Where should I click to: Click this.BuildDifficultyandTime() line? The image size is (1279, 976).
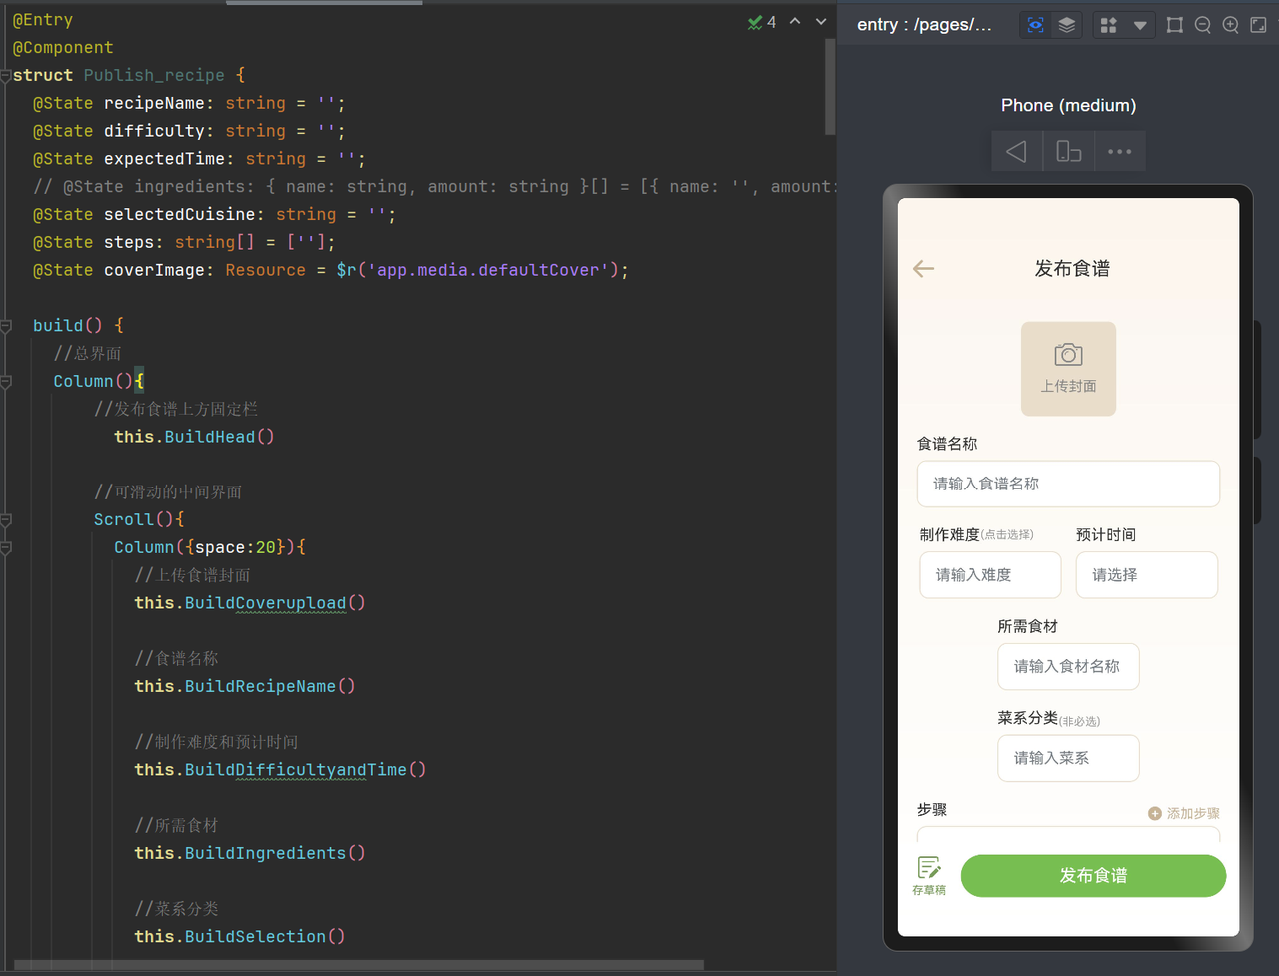point(280,770)
